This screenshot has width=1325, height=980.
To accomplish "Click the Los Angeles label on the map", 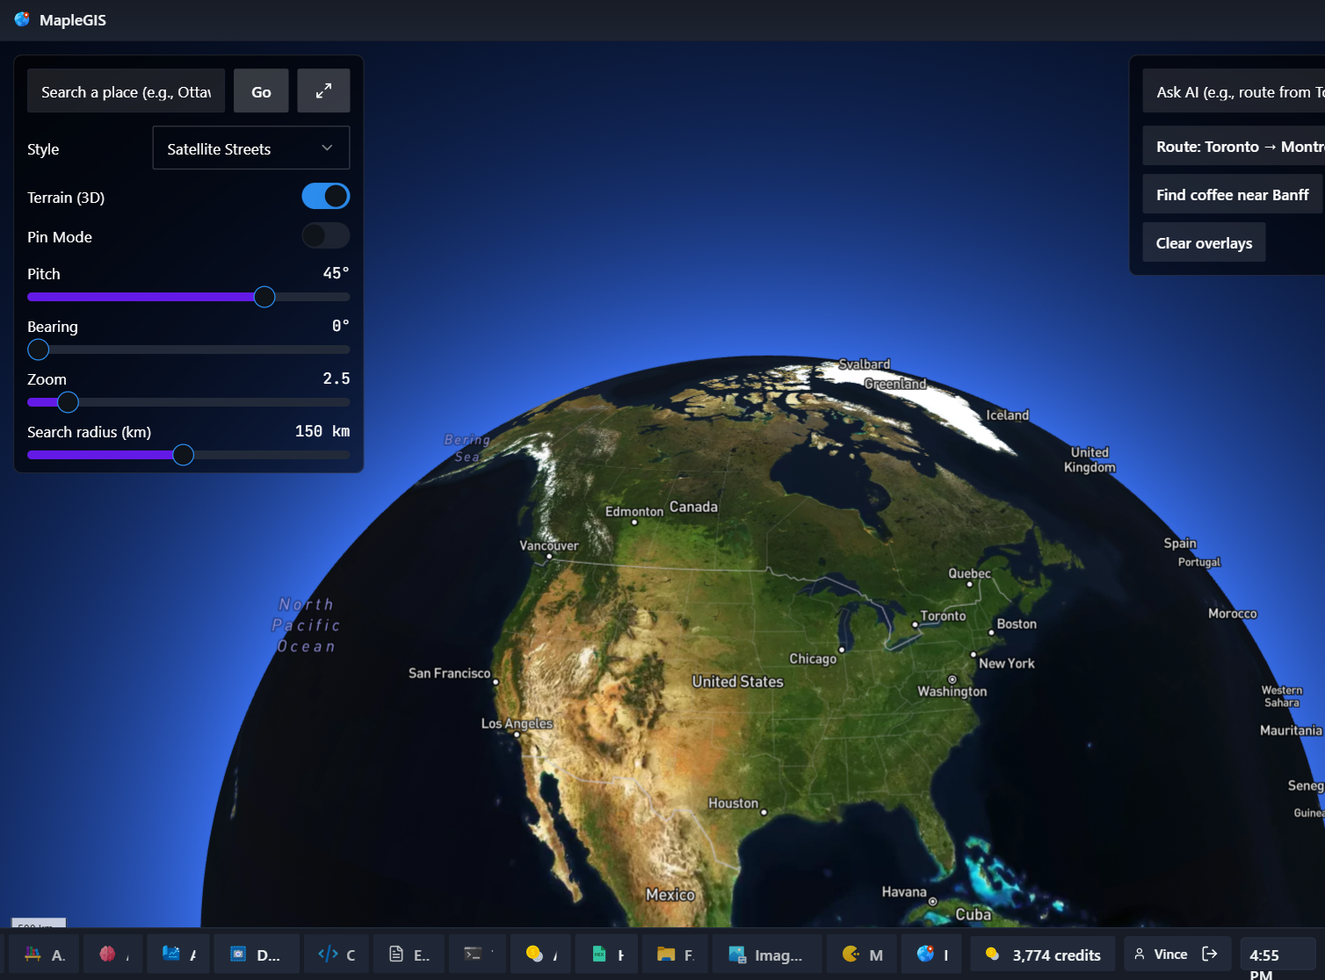I will coord(517,724).
